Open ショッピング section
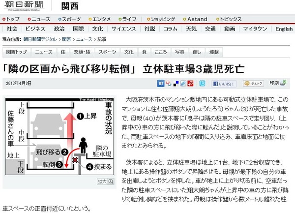Screen dimensions: 295x213 161,19
